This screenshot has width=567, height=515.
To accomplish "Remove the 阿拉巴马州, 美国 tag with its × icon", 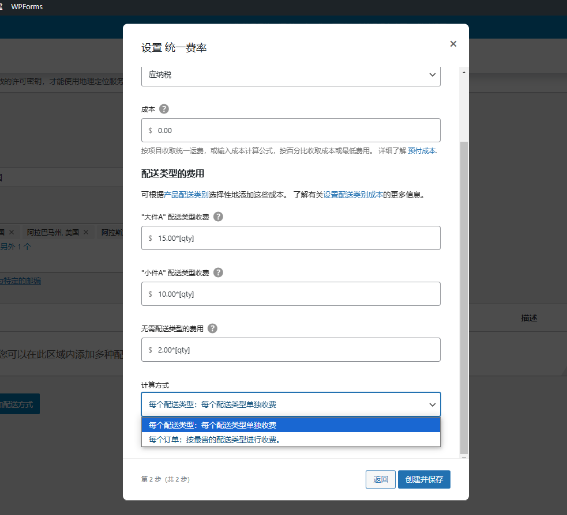I will click(85, 232).
